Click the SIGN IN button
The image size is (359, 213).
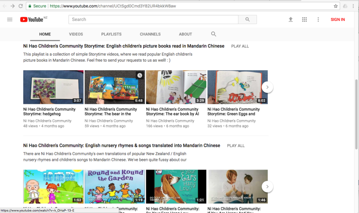pos(338,19)
